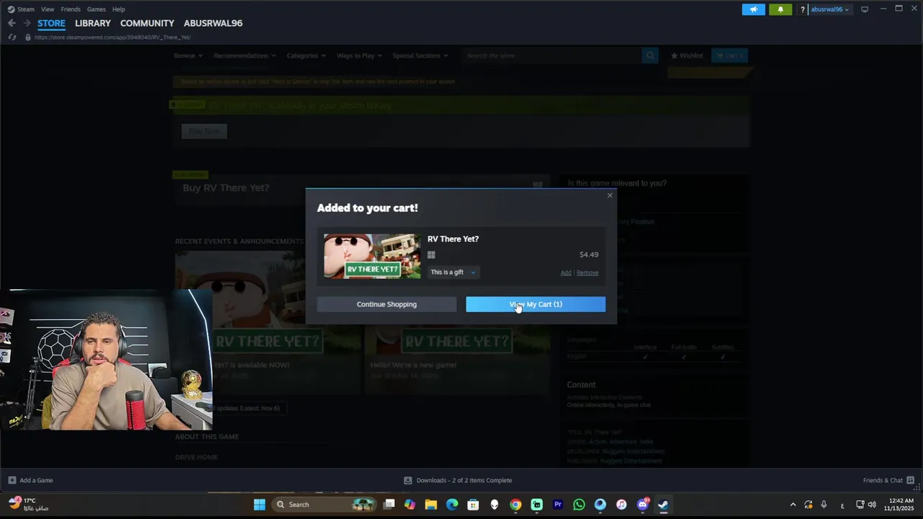The width and height of the screenshot is (923, 519).
Task: Click the microphone tray icon
Action: pos(823,505)
